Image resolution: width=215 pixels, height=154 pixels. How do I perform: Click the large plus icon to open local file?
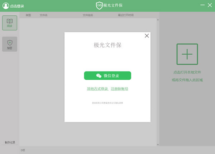coord(187,54)
